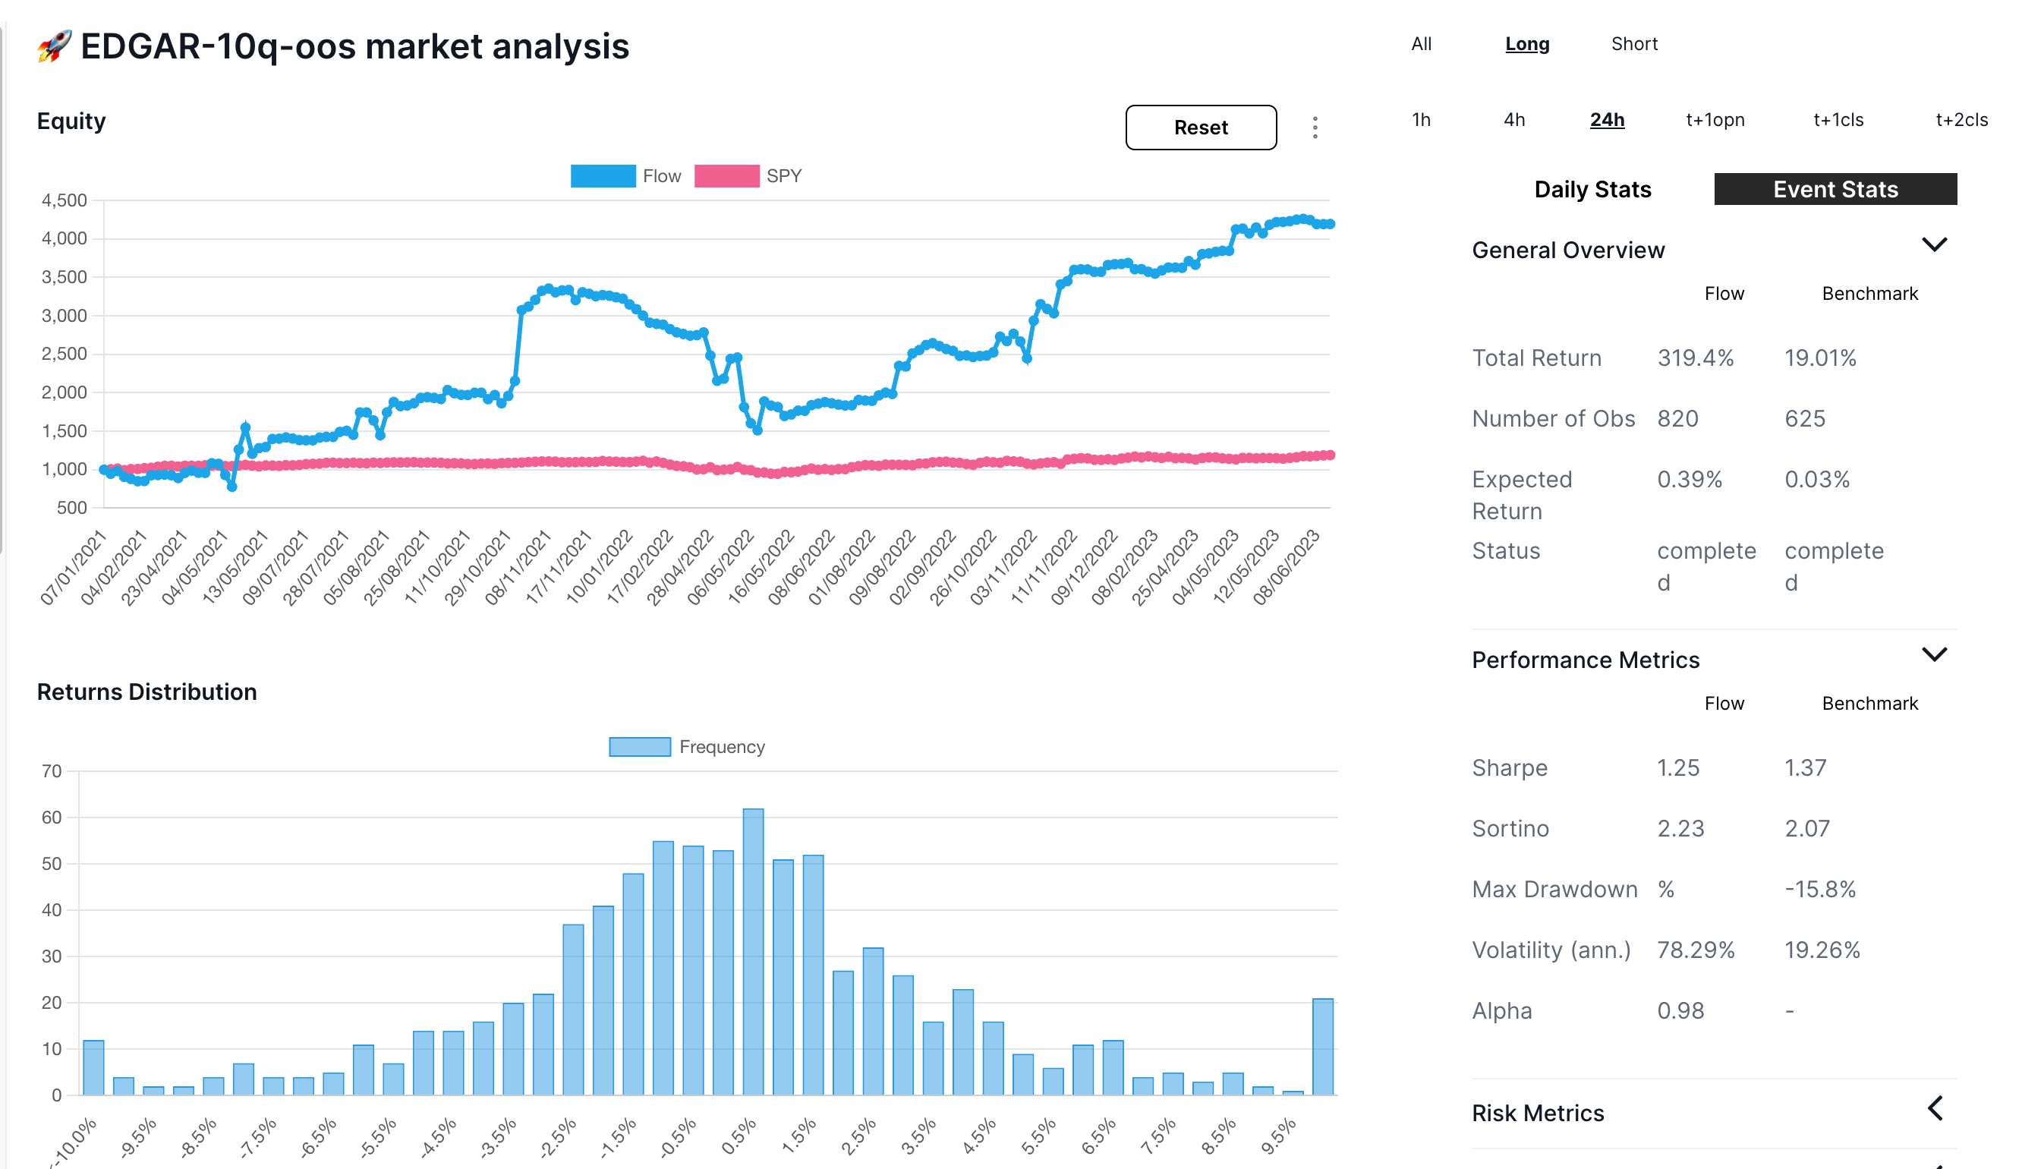
Task: Click Expected Return Flow value 0.39%
Action: (x=1689, y=480)
